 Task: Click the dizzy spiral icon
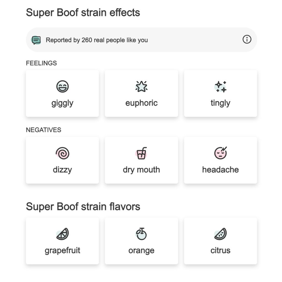click(x=63, y=153)
